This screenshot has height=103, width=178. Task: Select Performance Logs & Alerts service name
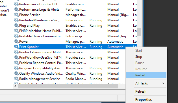(x=39, y=10)
